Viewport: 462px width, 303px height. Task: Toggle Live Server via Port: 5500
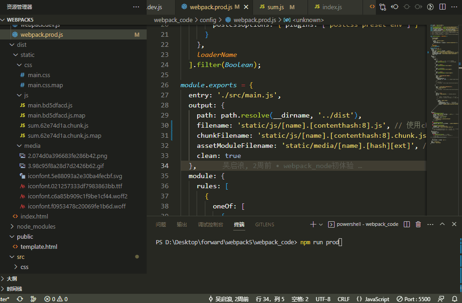[413, 299]
